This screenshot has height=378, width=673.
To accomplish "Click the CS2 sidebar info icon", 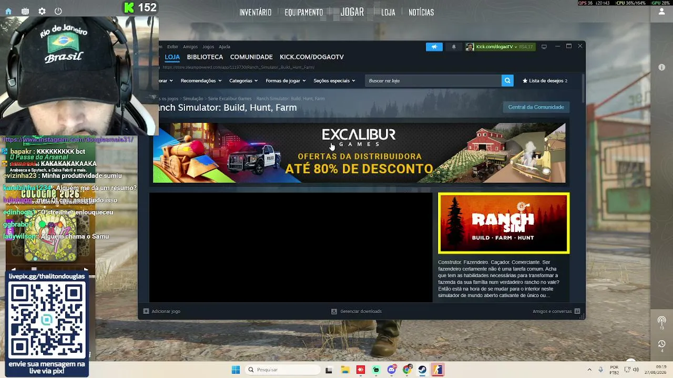I will coord(661,67).
